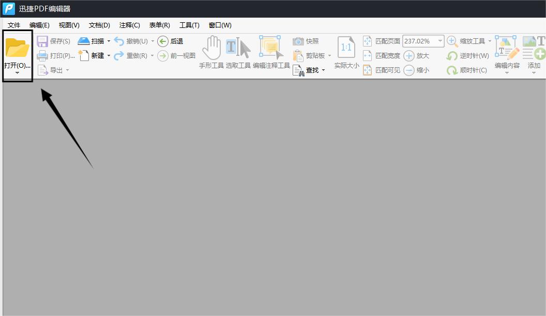546x316 pixels.
Task: Open the annotation editing tool (编辑注释工具)
Action: click(271, 49)
